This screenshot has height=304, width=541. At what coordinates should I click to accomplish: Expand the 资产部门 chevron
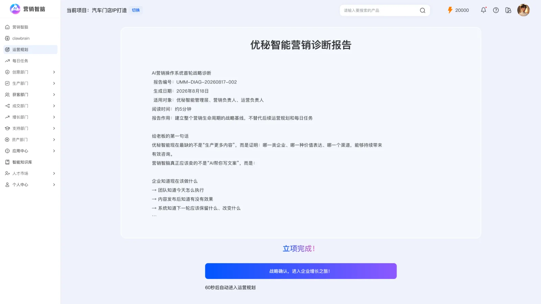[x=54, y=140]
